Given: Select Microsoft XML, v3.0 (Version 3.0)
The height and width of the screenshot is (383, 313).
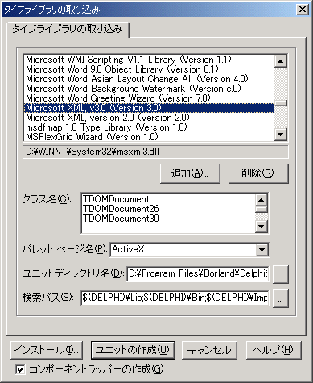Looking at the screenshot, I should tap(149, 108).
